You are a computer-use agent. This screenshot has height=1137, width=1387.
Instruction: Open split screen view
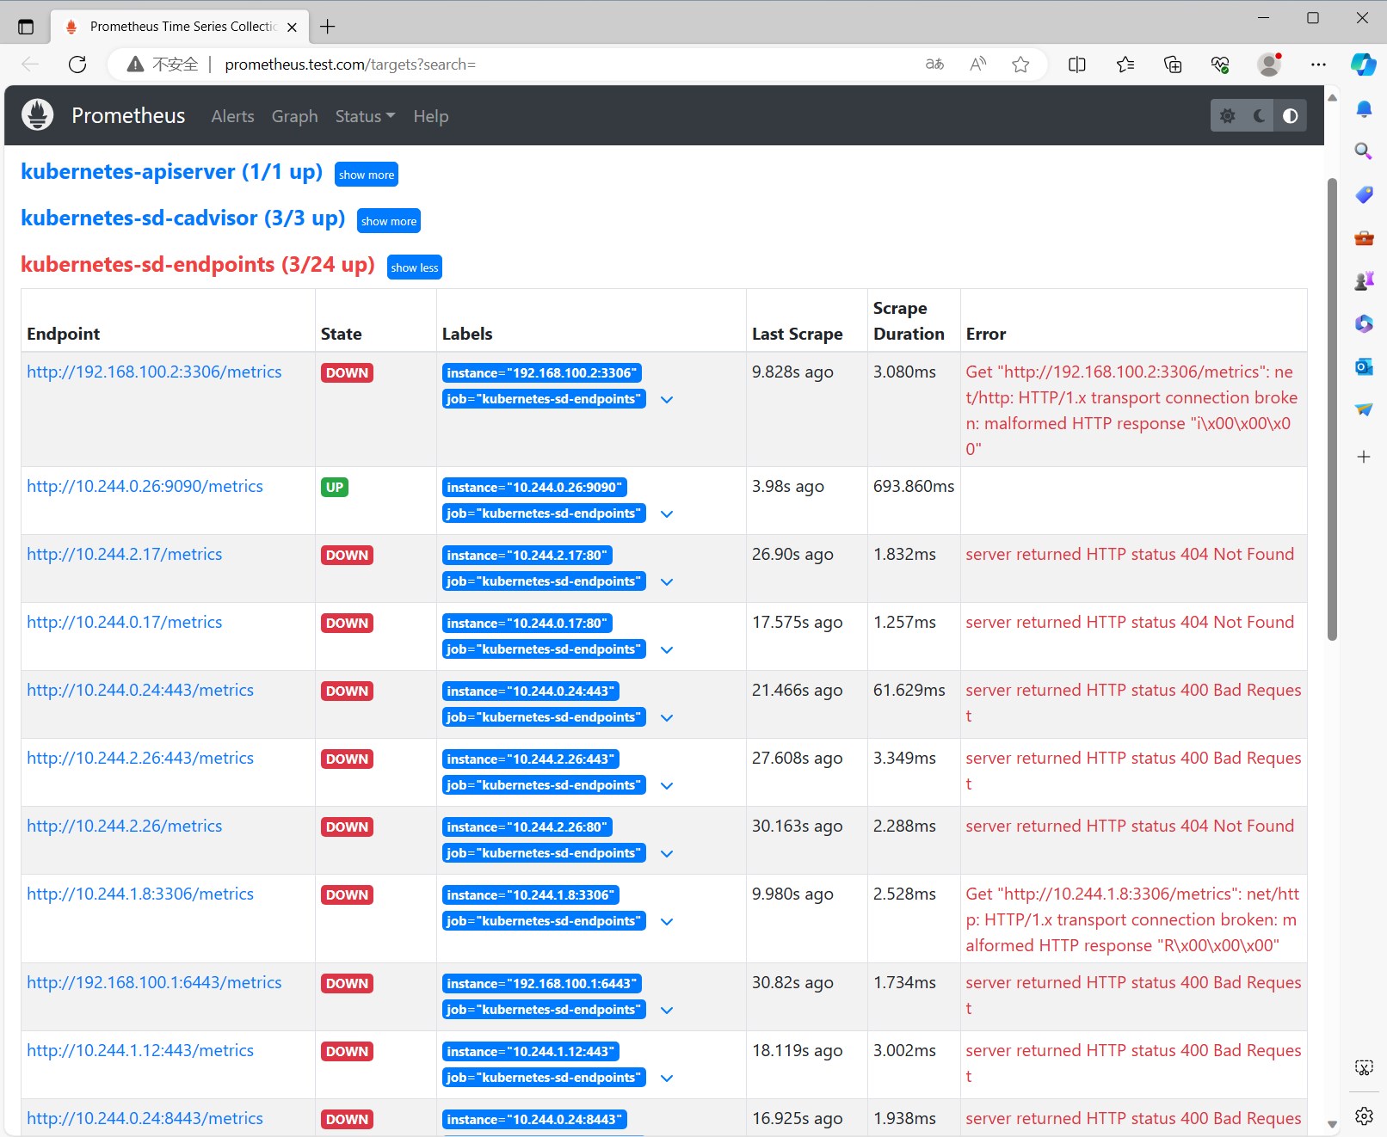click(1076, 65)
